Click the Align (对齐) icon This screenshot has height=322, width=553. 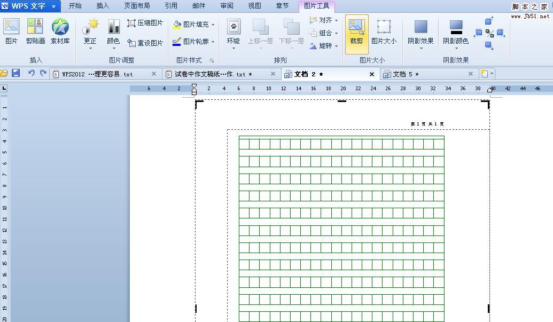click(313, 20)
